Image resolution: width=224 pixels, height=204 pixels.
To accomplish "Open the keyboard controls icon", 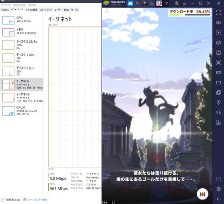I will 219,43.
